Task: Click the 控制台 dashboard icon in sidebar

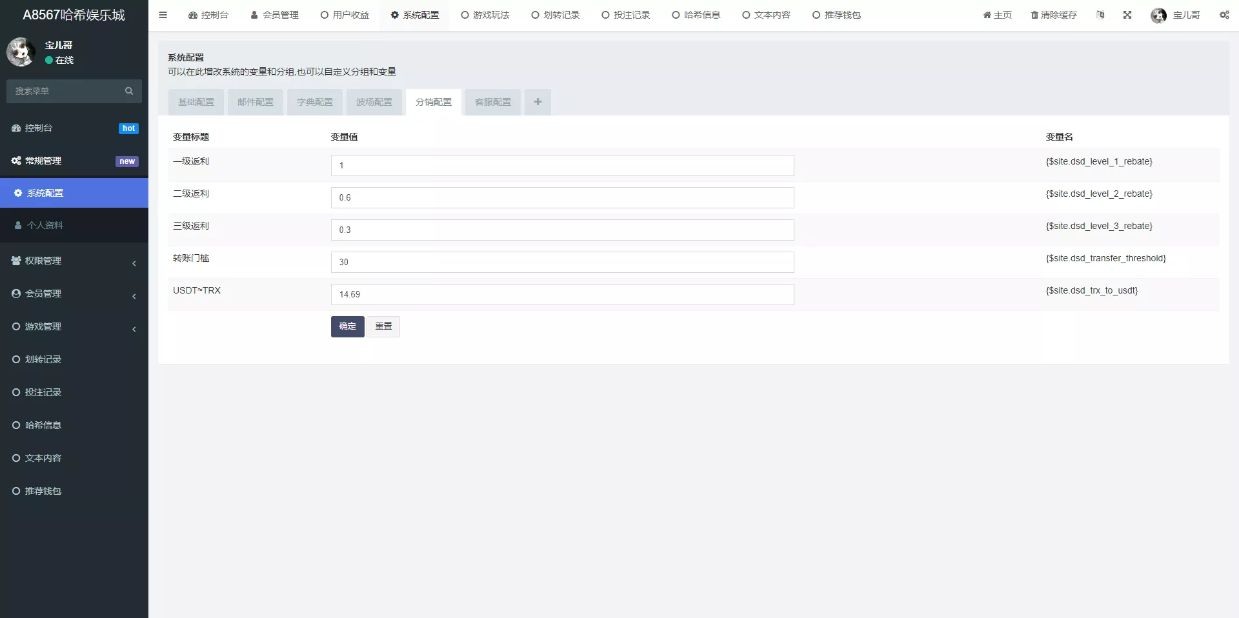Action: (x=16, y=128)
